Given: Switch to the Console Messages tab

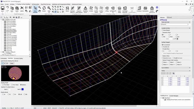Looking at the screenshot, I should click(x=174, y=96).
